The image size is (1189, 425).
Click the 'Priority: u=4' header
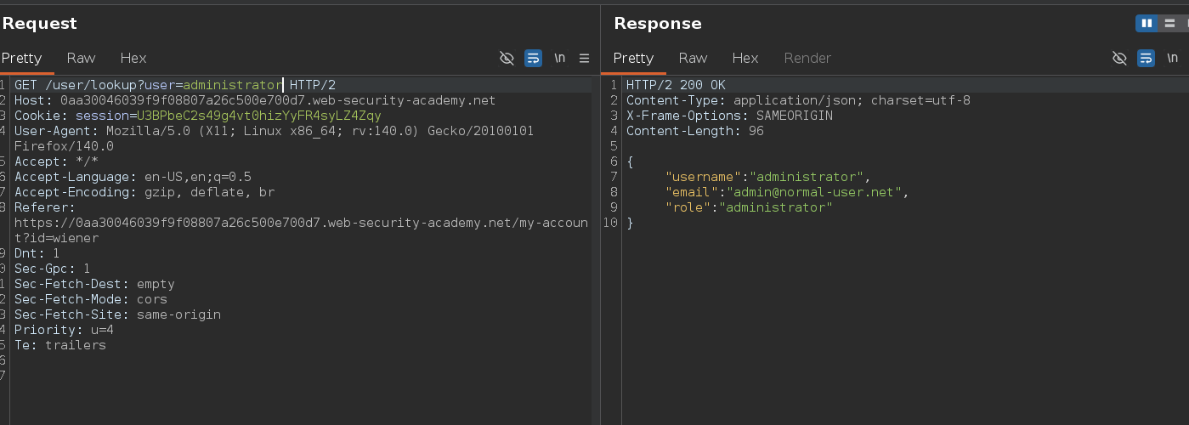point(64,330)
